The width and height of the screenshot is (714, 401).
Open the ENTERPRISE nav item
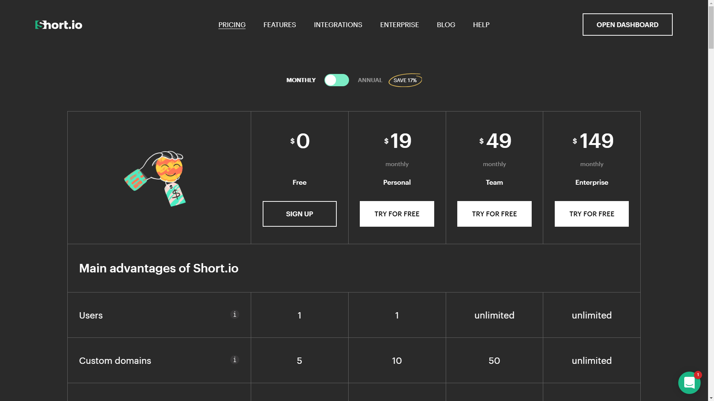tap(399, 25)
